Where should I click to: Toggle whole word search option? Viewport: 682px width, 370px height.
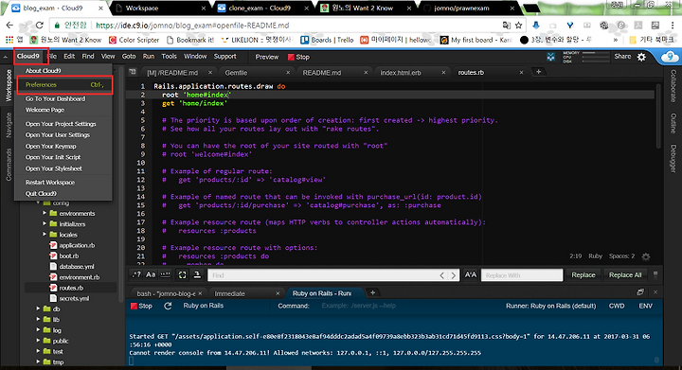(x=165, y=274)
